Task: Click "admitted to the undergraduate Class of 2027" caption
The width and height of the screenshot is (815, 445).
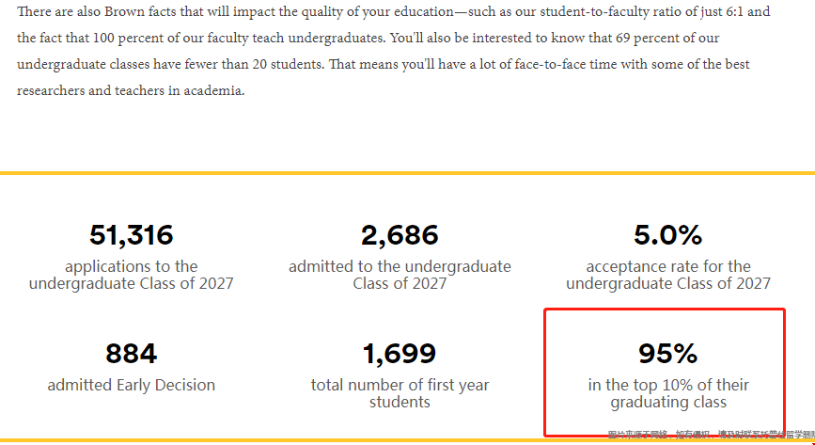Action: click(x=400, y=275)
